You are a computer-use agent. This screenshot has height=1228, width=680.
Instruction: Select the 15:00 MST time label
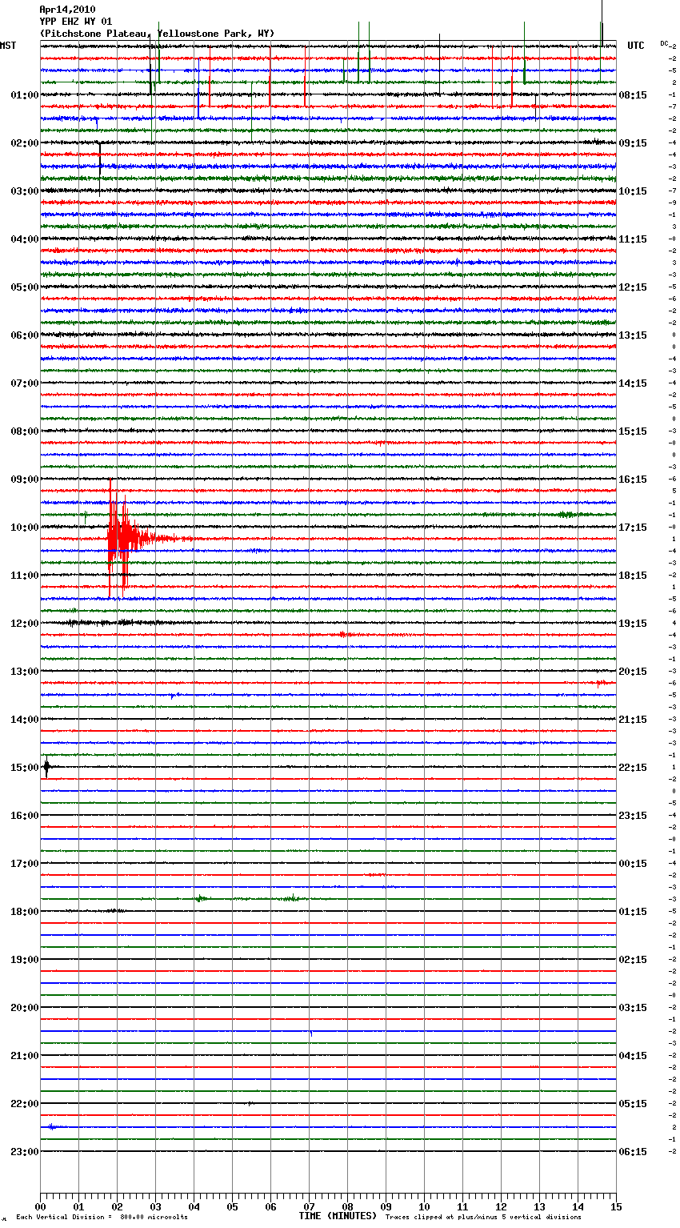(25, 768)
